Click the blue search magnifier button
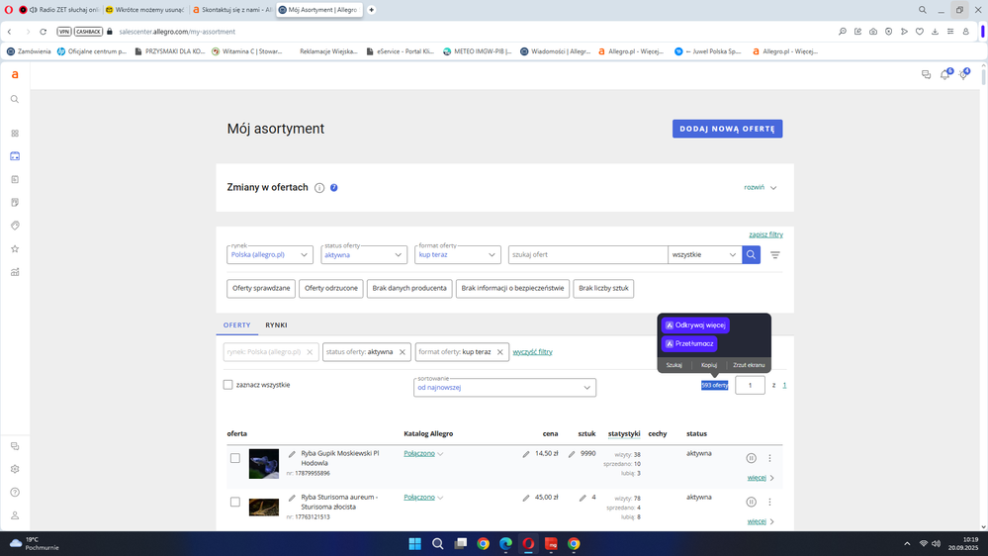 click(752, 254)
